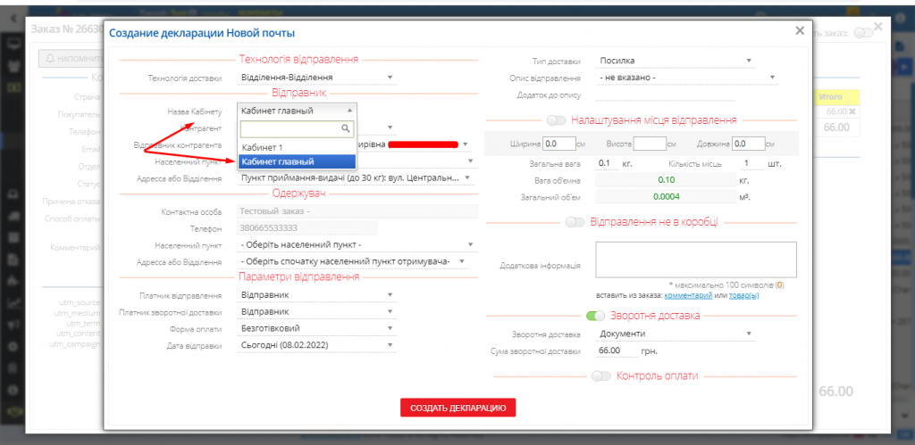Click the НАПОМНИТЬ button in order window
This screenshot has width=915, height=445.
(71, 59)
